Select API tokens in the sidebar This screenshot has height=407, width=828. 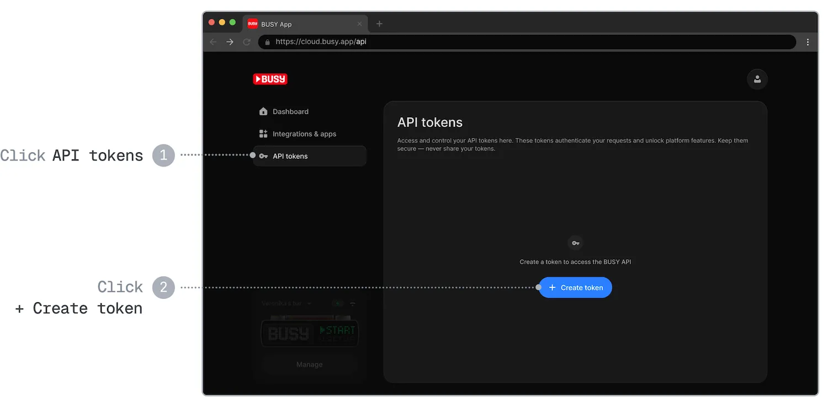(310, 156)
